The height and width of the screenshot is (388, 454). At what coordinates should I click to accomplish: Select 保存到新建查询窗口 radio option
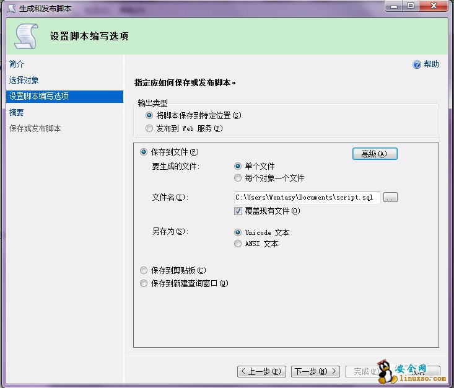144,283
